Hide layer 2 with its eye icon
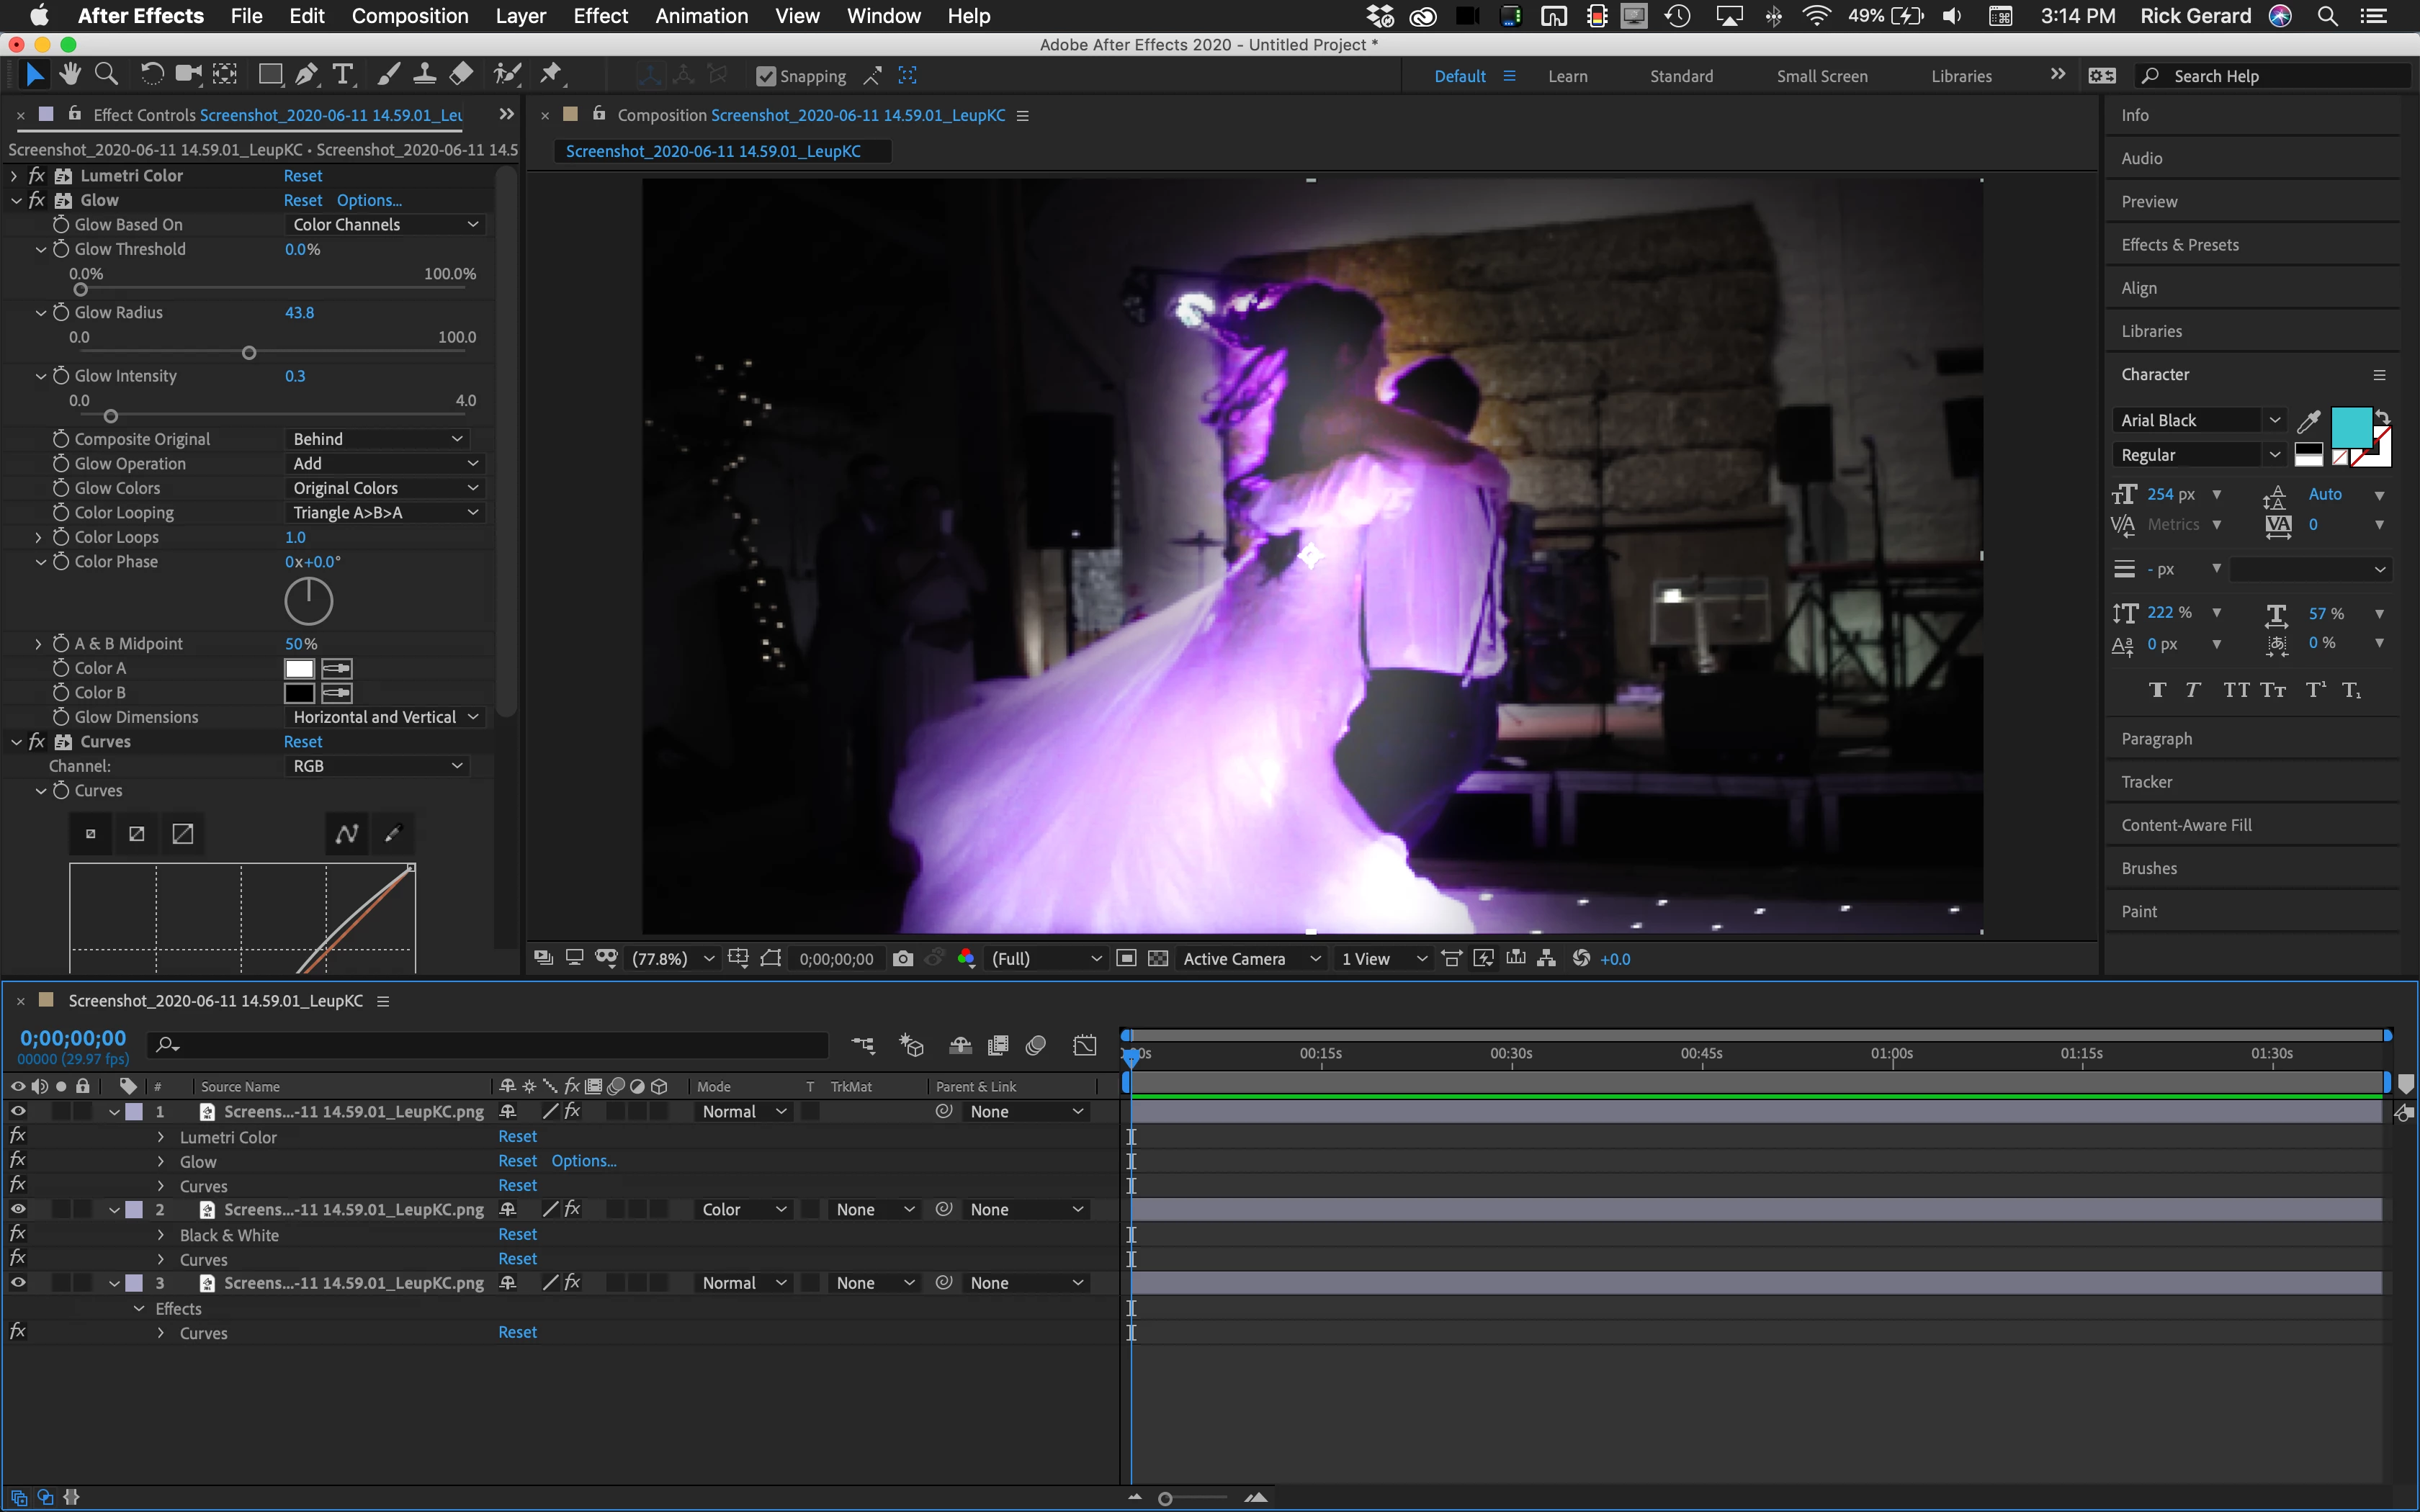 (18, 1209)
